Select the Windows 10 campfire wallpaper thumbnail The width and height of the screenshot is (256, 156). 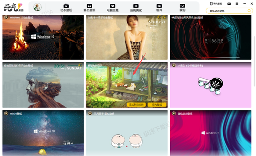point(43,38)
